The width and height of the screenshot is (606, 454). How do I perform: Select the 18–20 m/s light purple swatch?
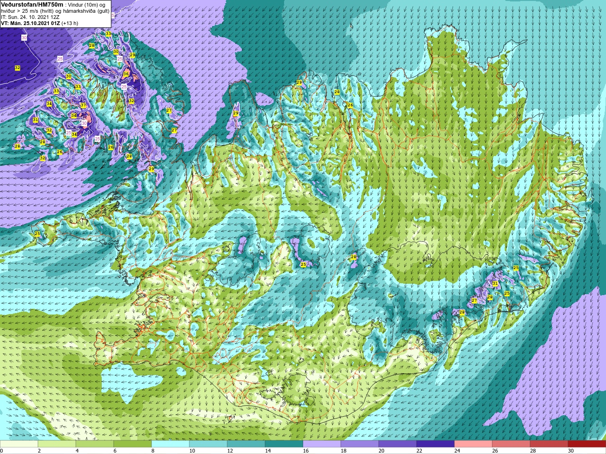point(360,444)
